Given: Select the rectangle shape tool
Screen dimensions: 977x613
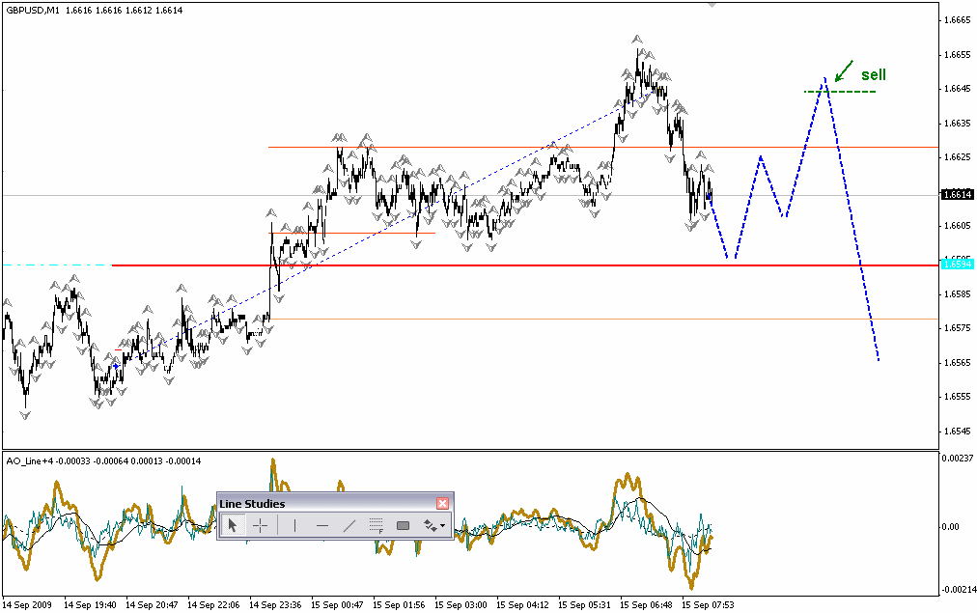Looking at the screenshot, I should coord(404,526).
